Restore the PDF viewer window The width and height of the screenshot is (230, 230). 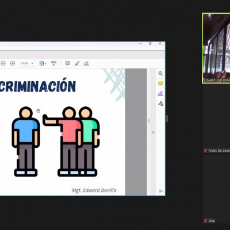pos(150,44)
